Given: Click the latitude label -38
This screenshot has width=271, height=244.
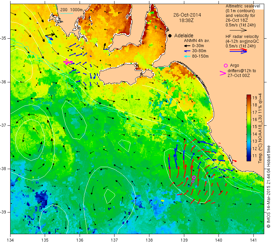Looking at the screenshot, I should point(3,169).
